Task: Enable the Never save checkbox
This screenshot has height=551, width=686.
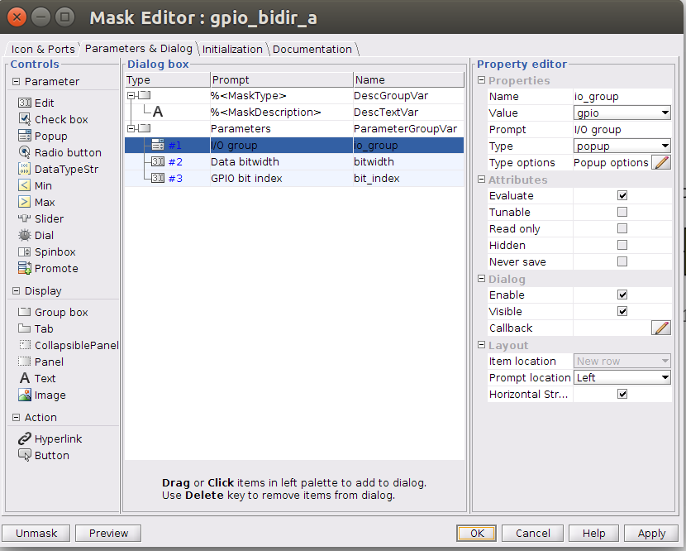Action: click(x=622, y=262)
